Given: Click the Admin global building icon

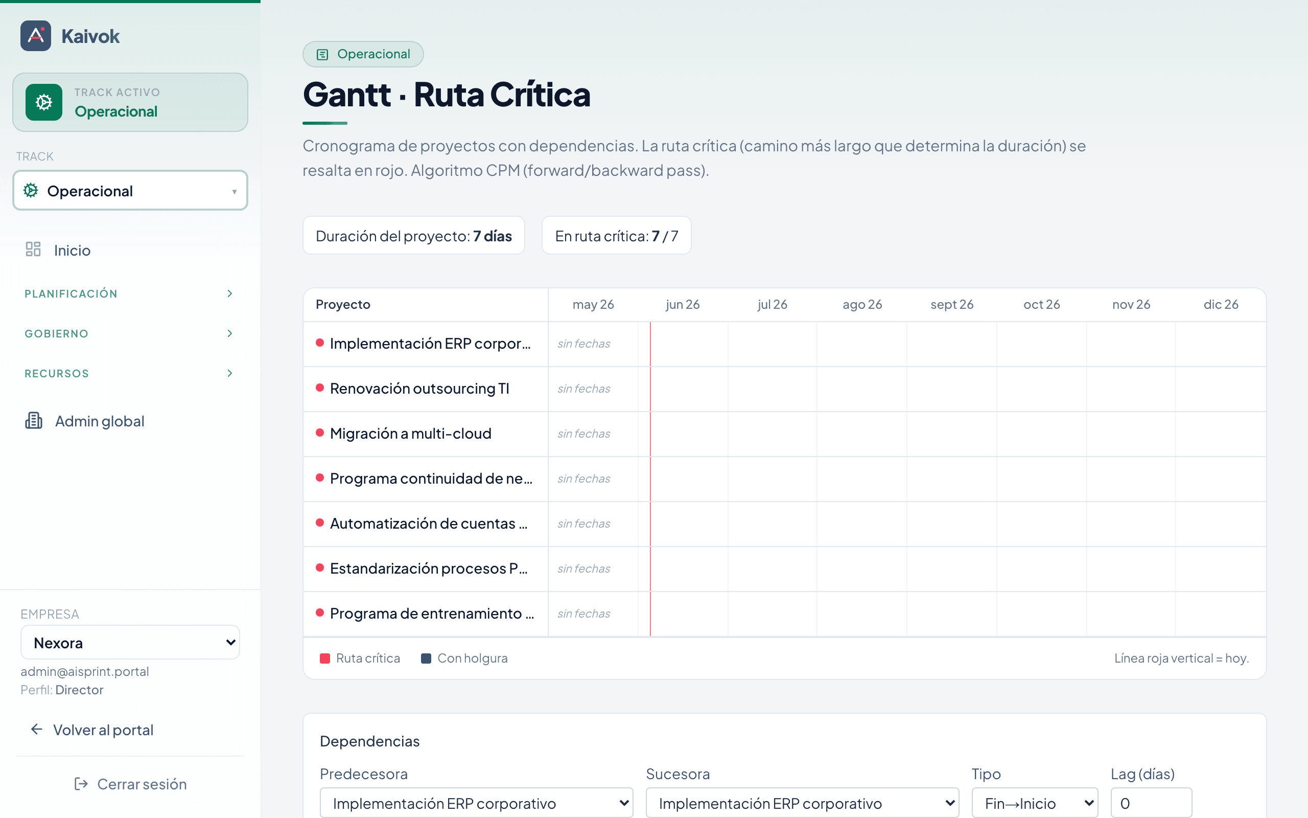Looking at the screenshot, I should (x=34, y=420).
